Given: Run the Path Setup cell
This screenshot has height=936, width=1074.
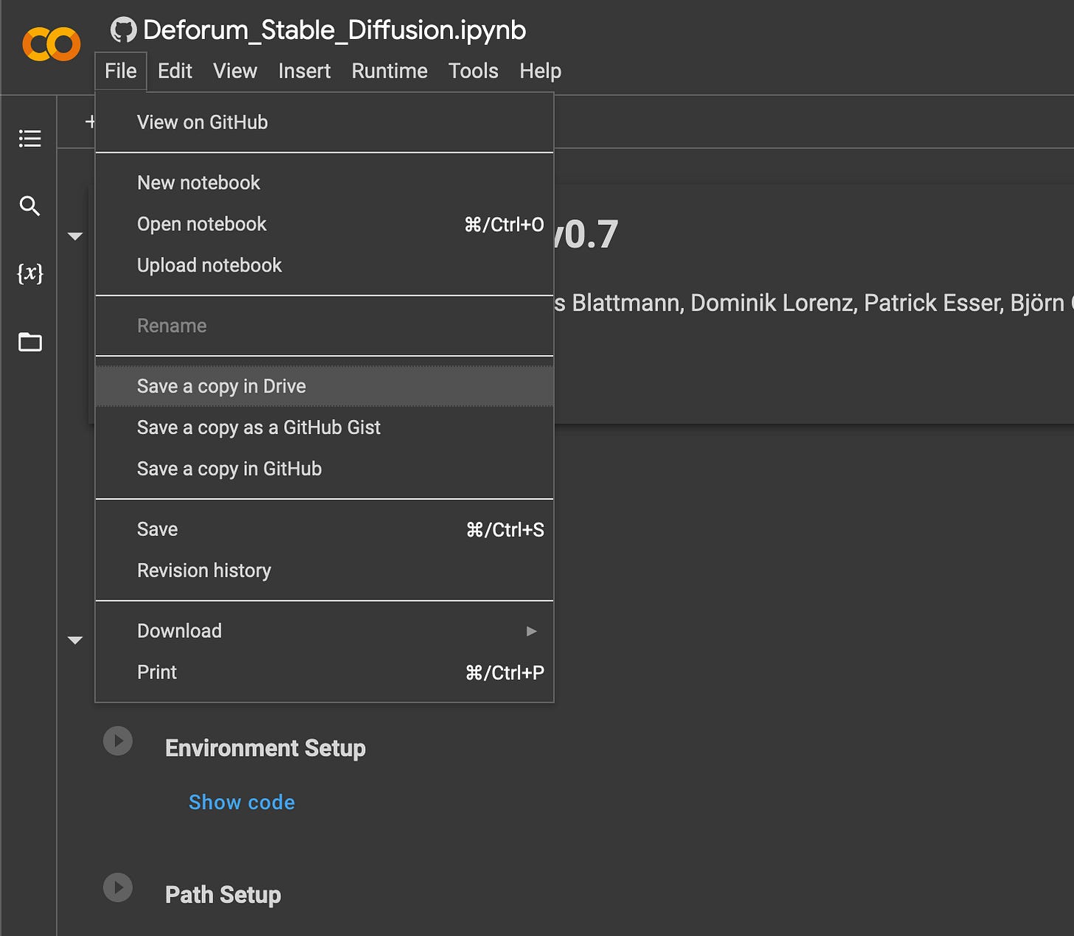Looking at the screenshot, I should click(x=118, y=887).
